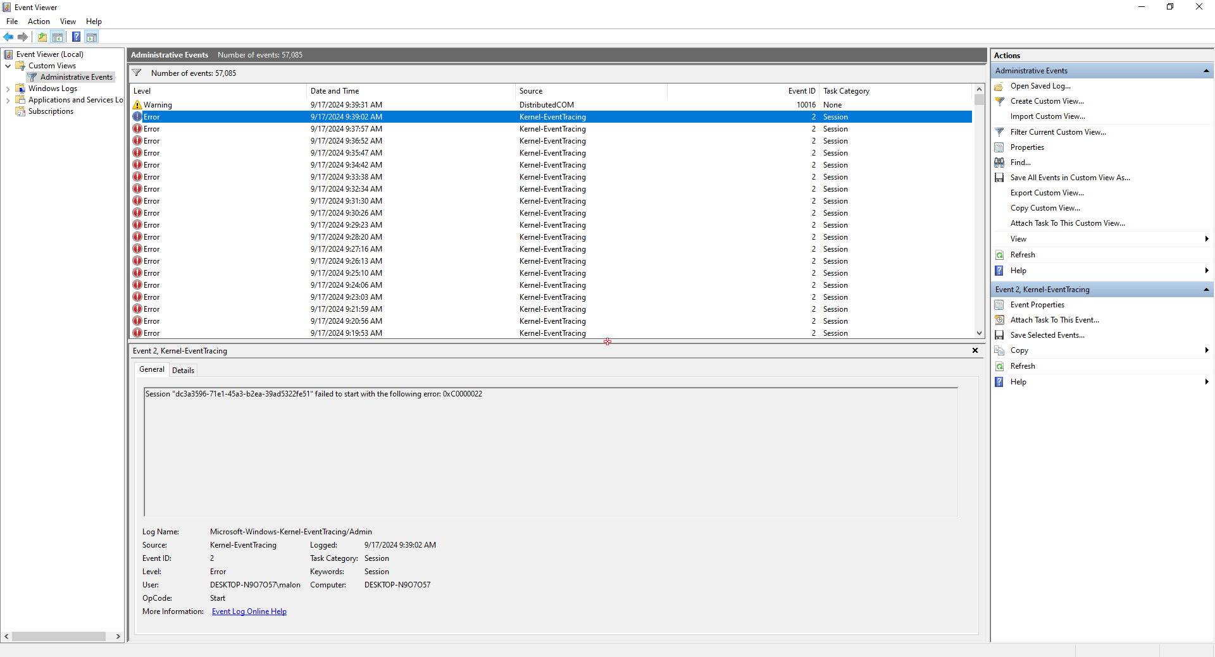The width and height of the screenshot is (1215, 657).
Task: Click the Refresh icon under Event 2 section
Action: coord(999,366)
